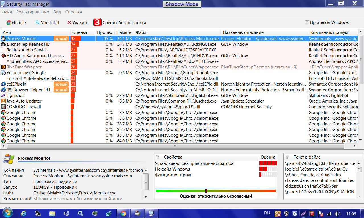
Task: Select the Google Chrome row using 8,3 MB
Action: click(179, 112)
